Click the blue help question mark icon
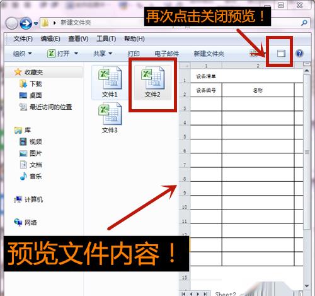 [299, 54]
